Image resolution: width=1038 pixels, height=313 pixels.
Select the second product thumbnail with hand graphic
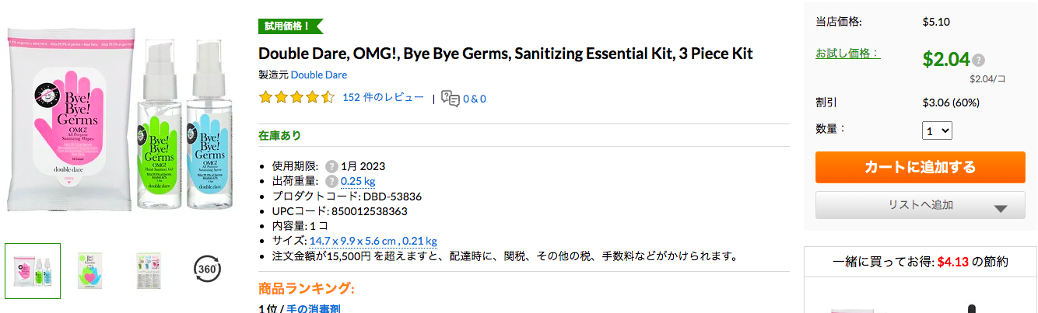pyautogui.click(x=93, y=270)
